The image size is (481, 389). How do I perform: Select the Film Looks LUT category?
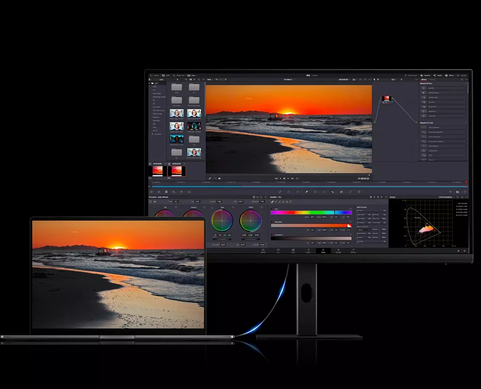tap(156, 107)
